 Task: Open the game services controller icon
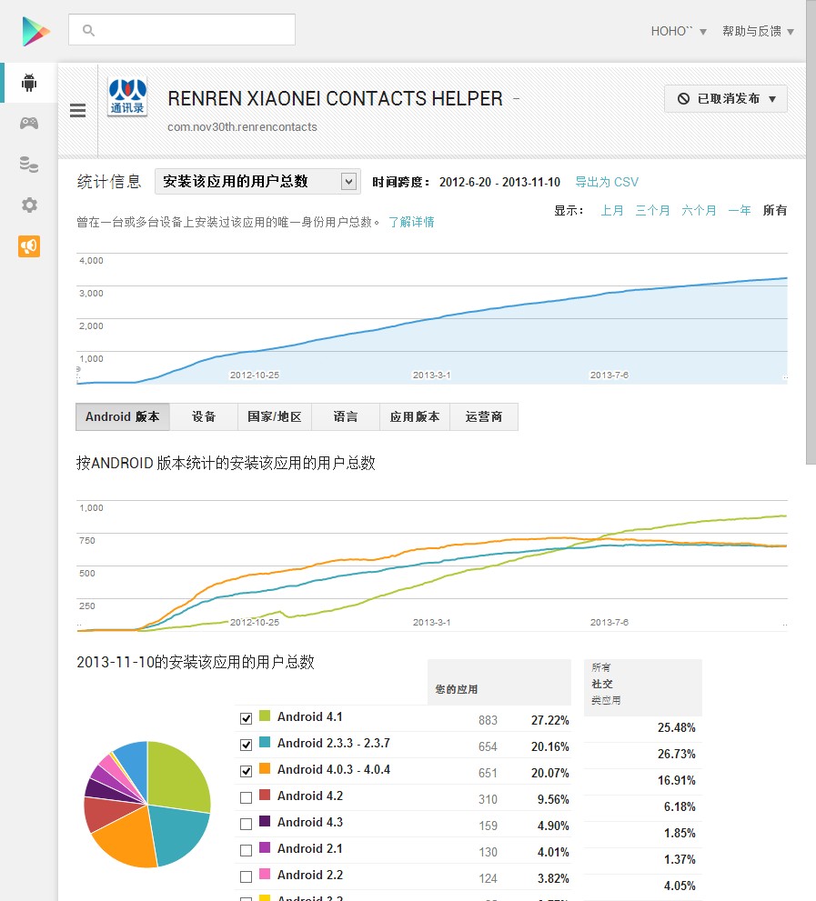coord(29,123)
